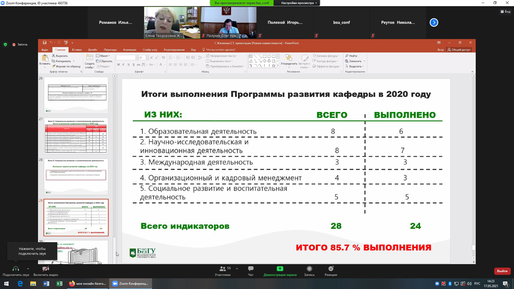The height and width of the screenshot is (289, 514).
Task: Open Направление текста dropdown
Action: pyautogui.click(x=222, y=56)
